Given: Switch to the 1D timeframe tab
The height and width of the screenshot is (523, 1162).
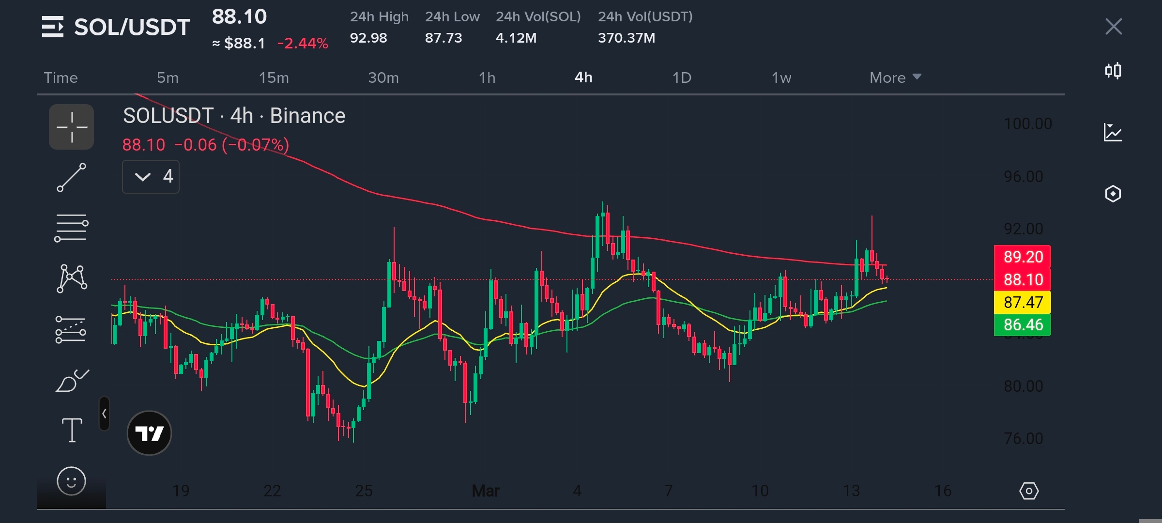Looking at the screenshot, I should tap(682, 77).
